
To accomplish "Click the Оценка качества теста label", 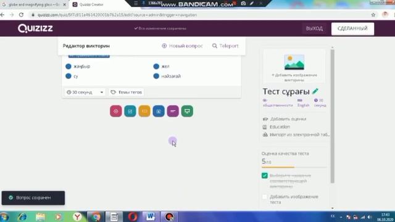I will coord(285,154).
